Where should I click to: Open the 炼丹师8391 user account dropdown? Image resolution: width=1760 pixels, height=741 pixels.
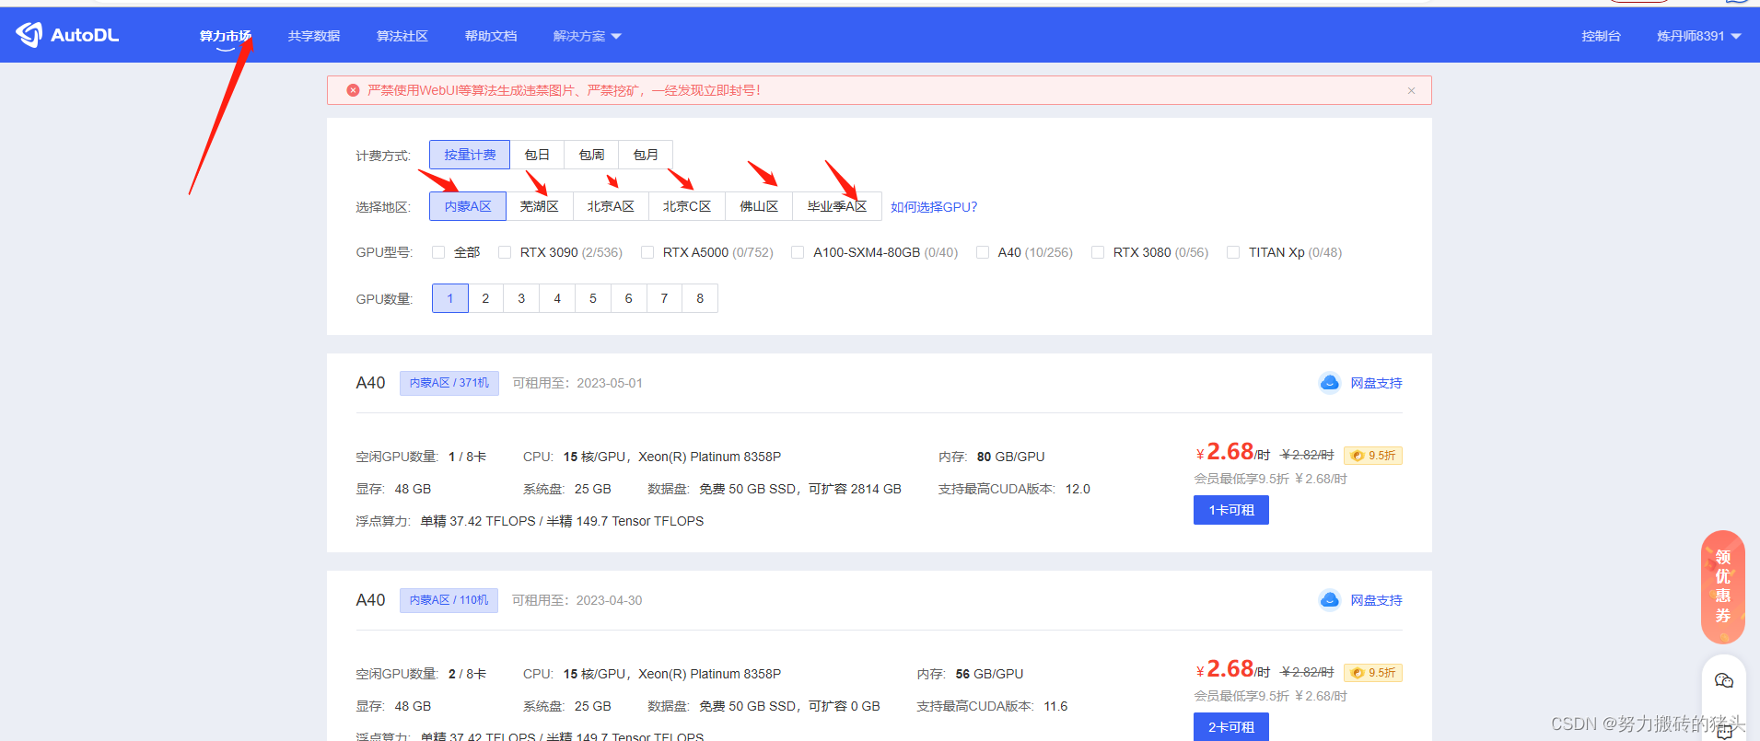point(1699,36)
